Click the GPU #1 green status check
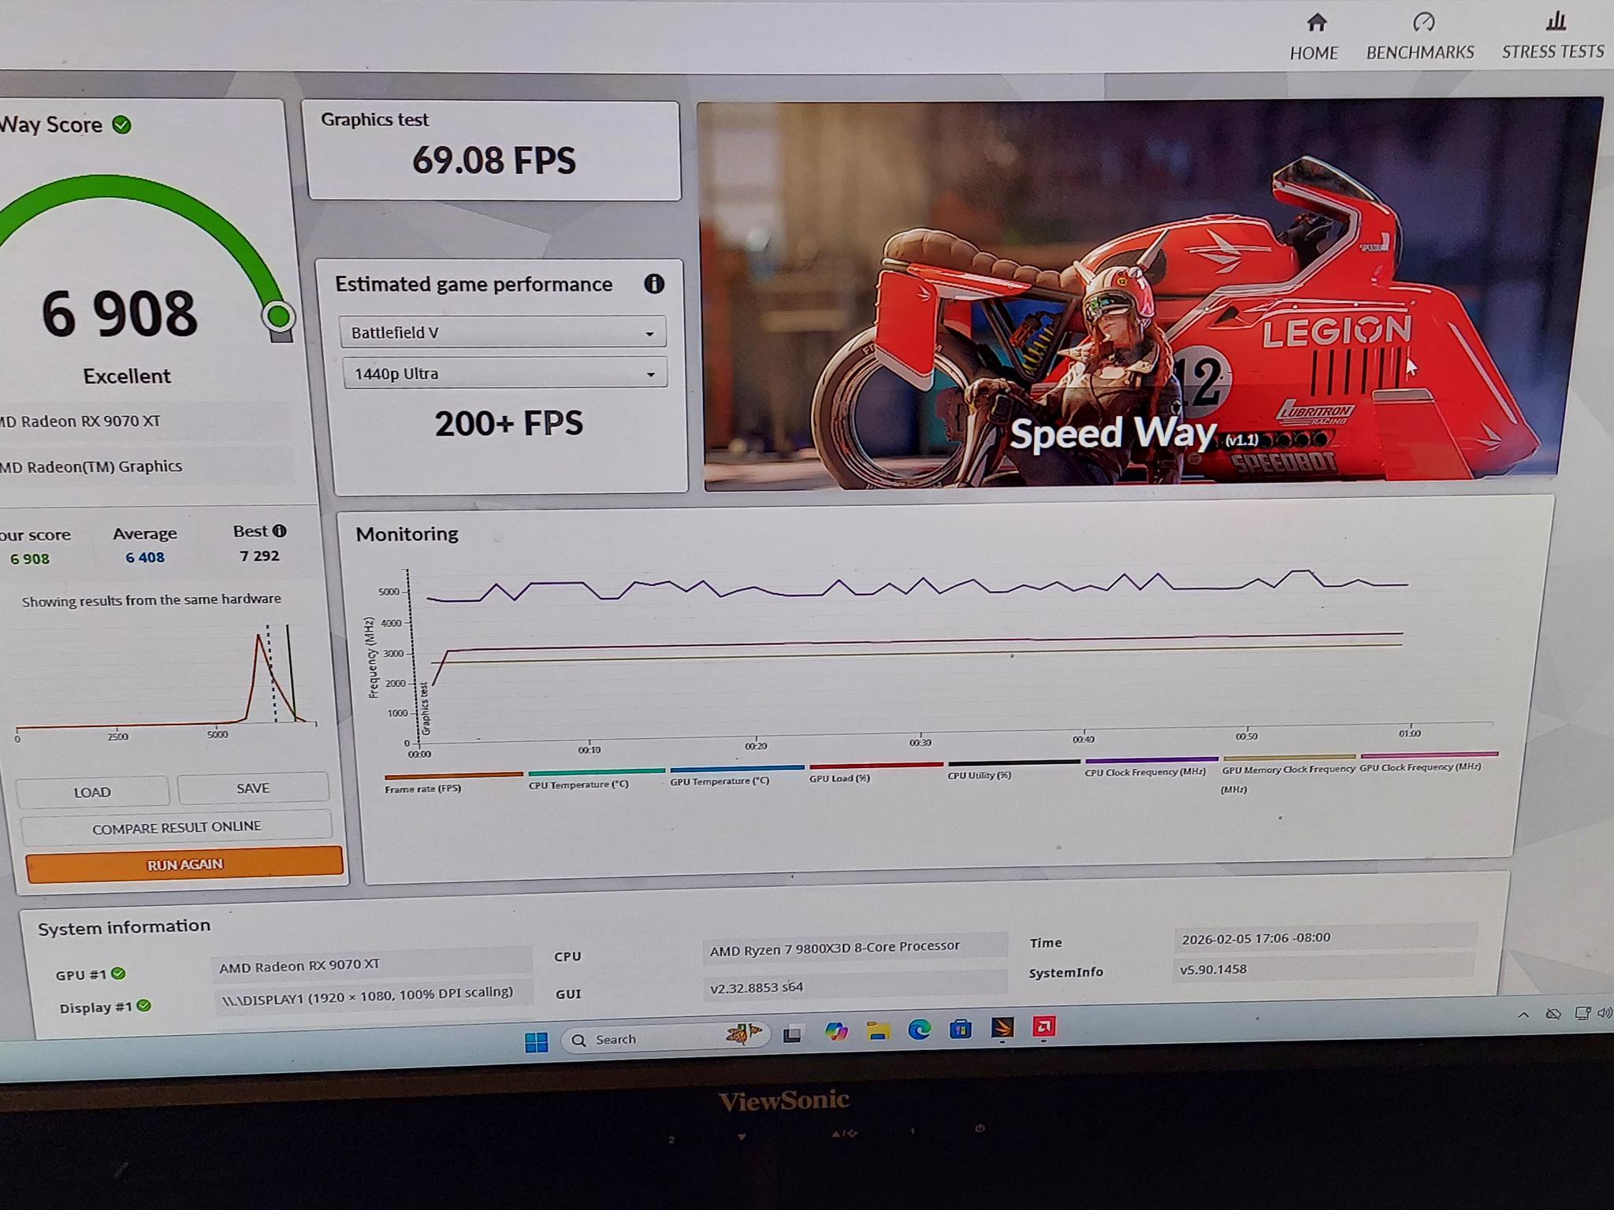The image size is (1614, 1210). 118,974
